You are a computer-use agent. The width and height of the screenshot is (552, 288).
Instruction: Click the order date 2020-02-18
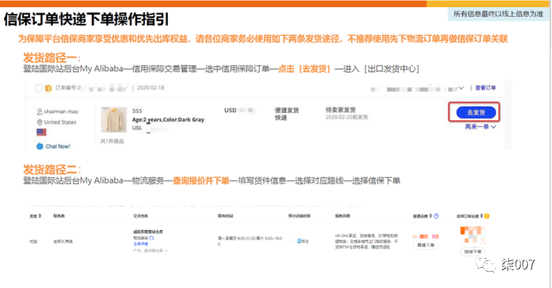150,88
